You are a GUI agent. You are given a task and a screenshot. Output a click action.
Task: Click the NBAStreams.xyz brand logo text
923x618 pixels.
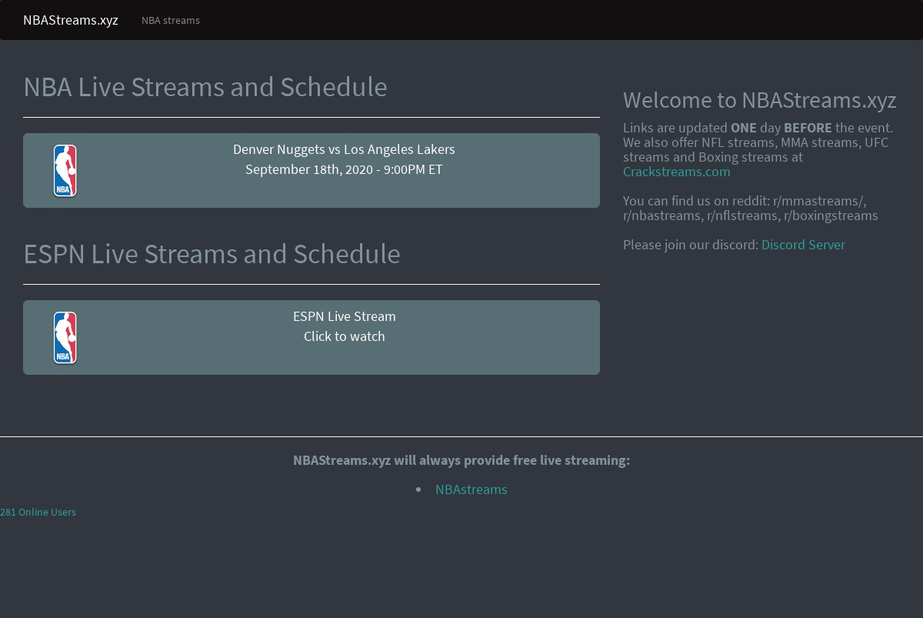coord(71,20)
